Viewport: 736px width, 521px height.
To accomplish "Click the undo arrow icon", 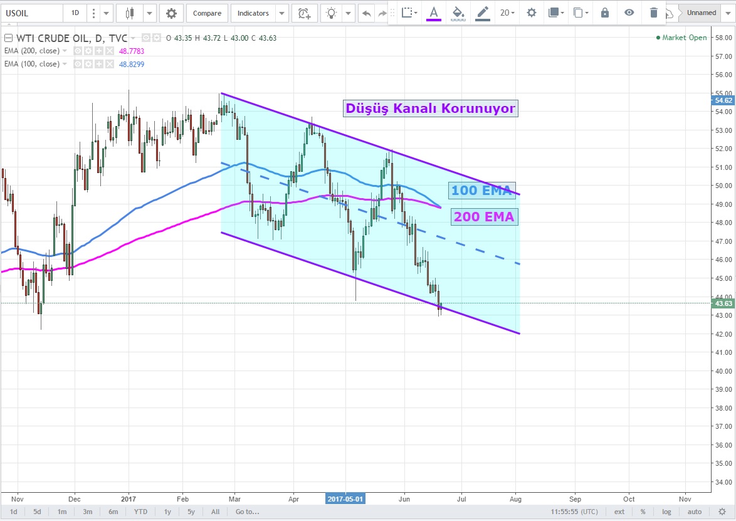I will tap(366, 13).
